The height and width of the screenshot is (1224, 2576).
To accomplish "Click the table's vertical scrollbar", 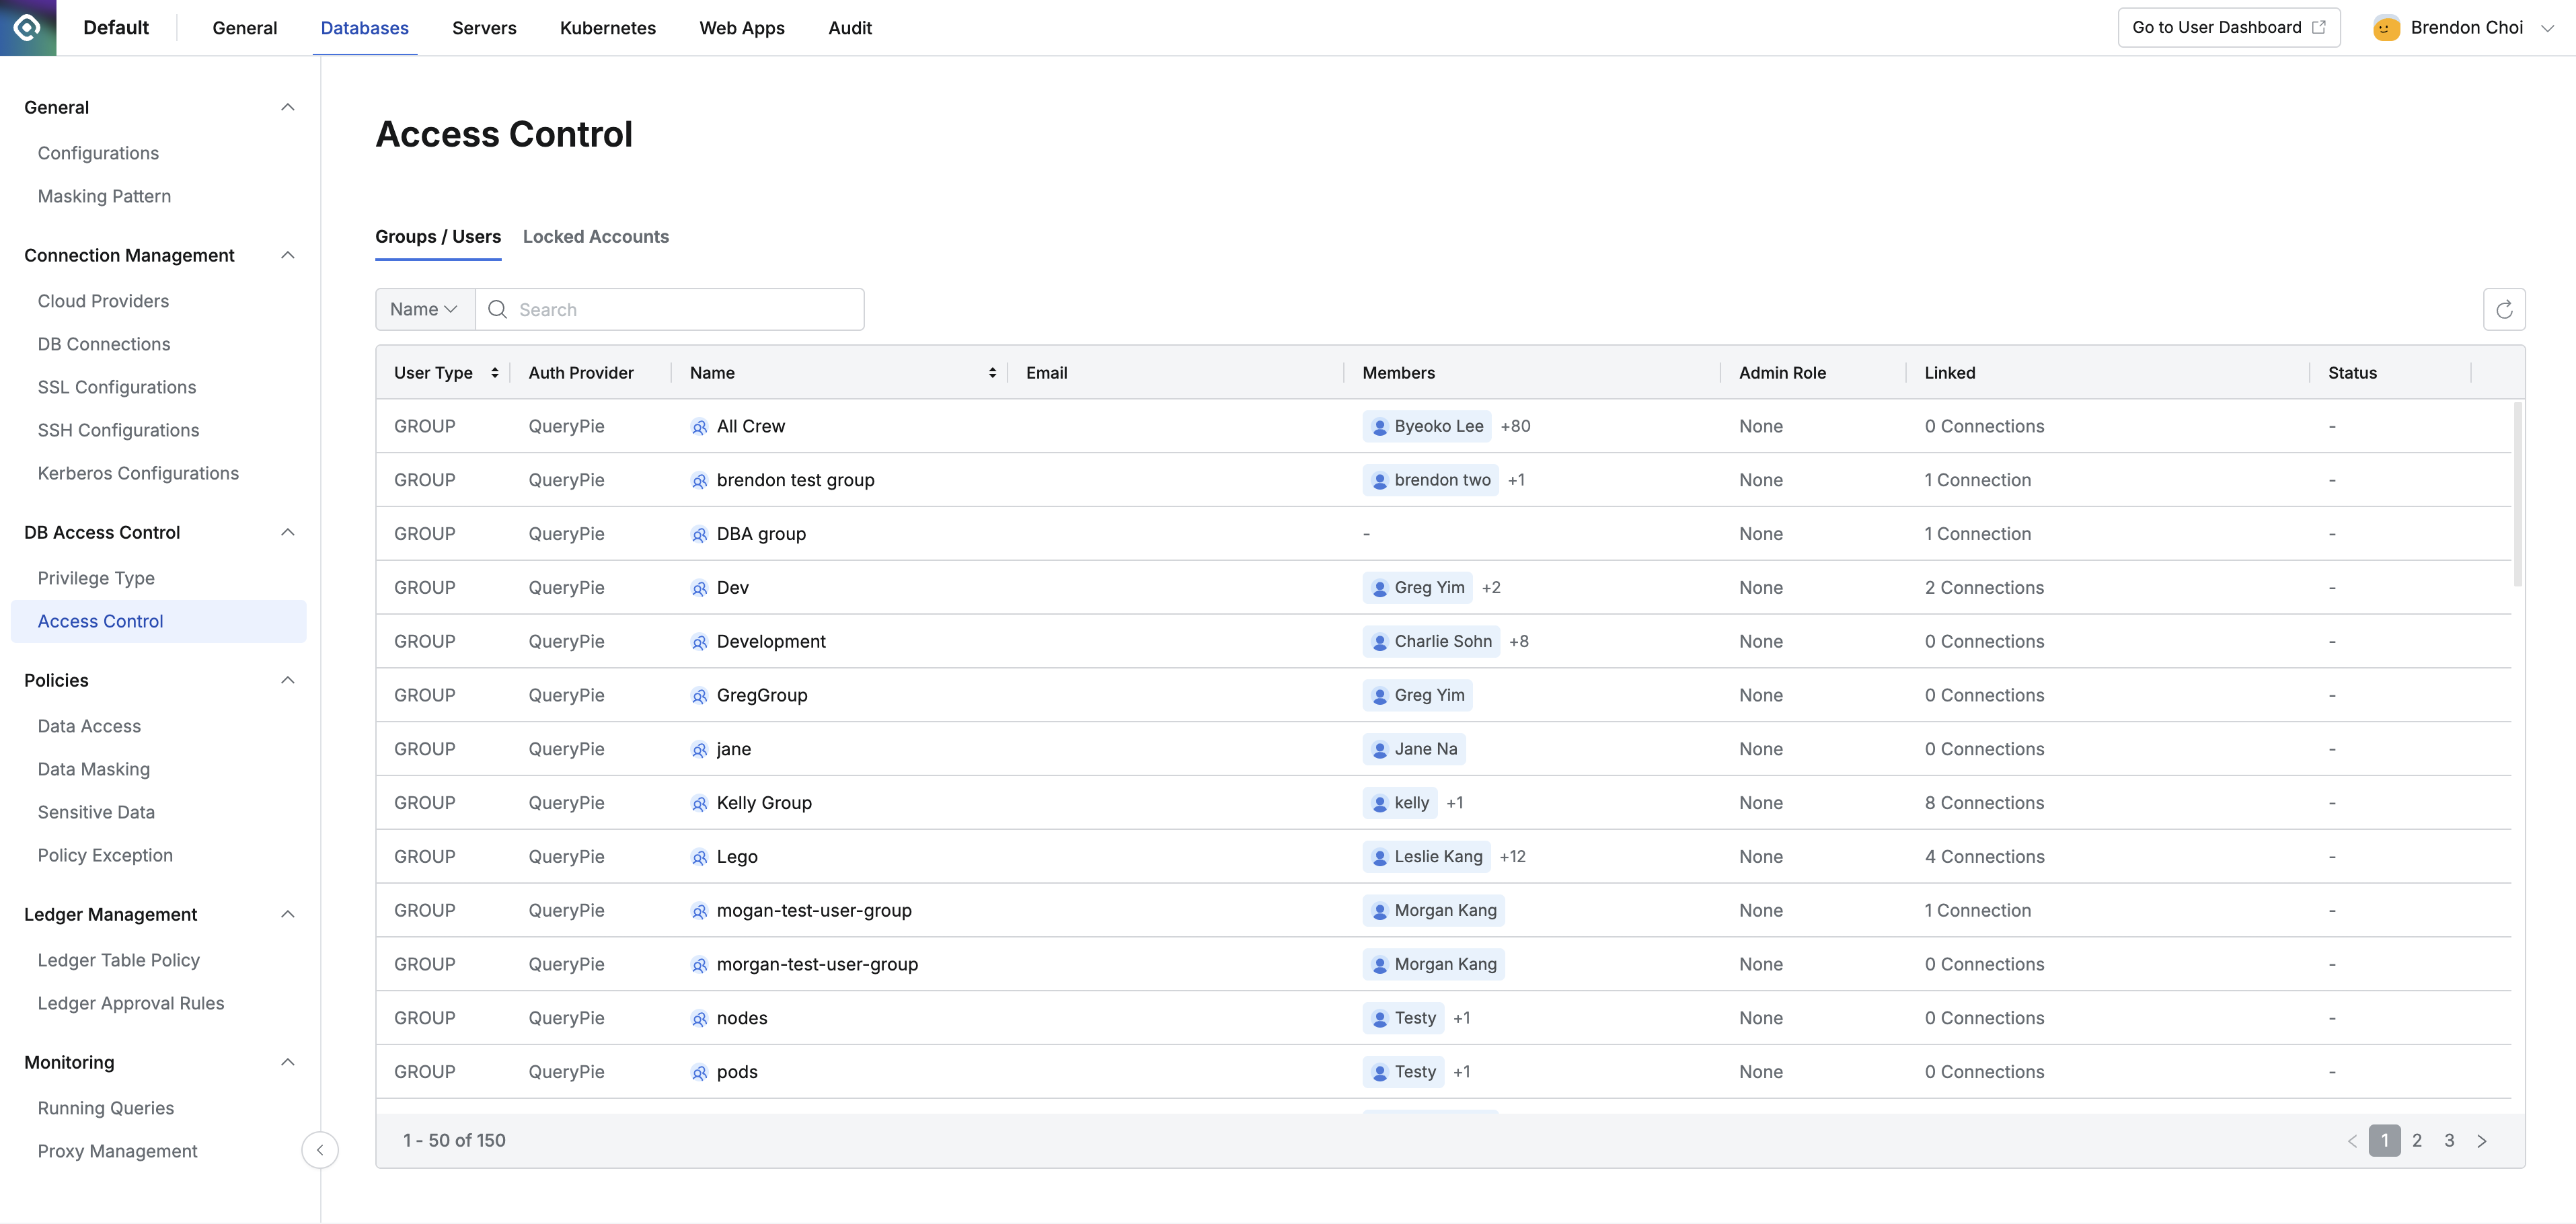I will tap(2517, 495).
